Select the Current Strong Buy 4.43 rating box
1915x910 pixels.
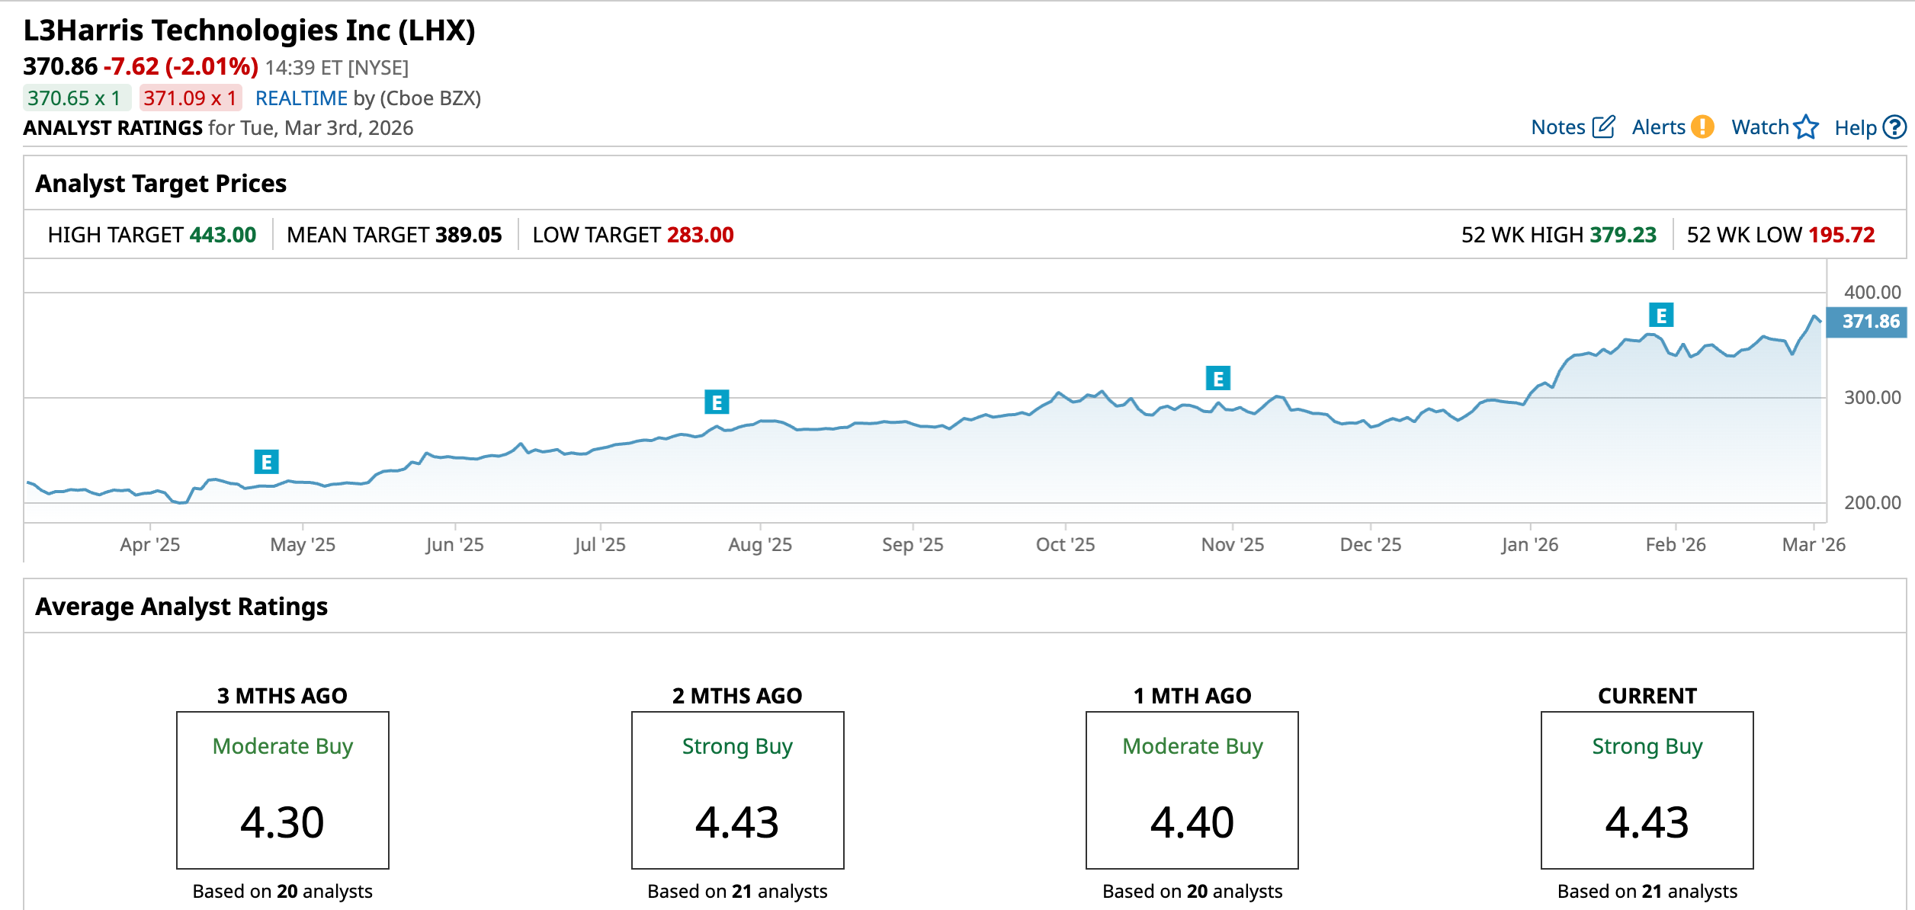(1647, 790)
